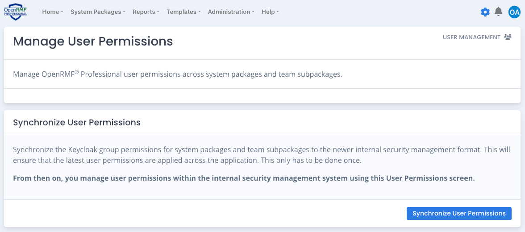This screenshot has width=525, height=232.
Task: Click the paragraph starting 'Synchronize the Keycloak group'
Action: coord(262,155)
